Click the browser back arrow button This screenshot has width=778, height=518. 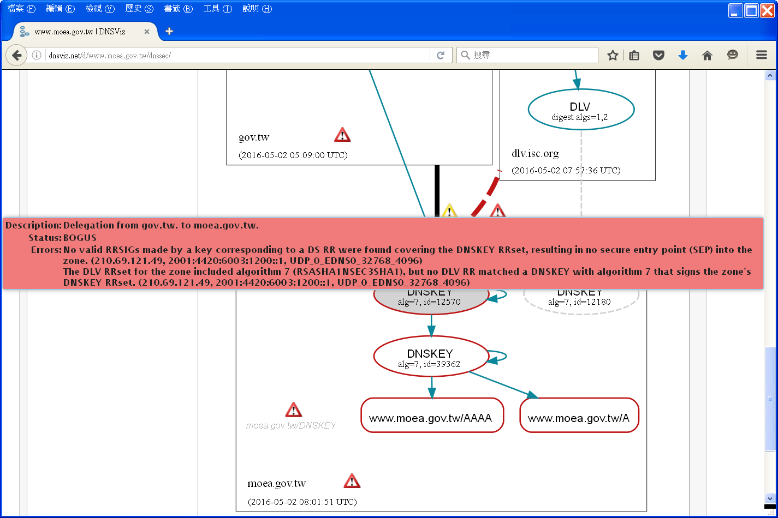pyautogui.click(x=16, y=55)
